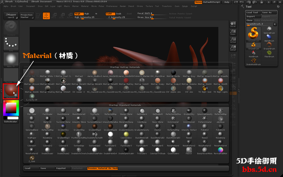283x177 pixels.
Task: Toggle Preview Material On Mesh
Action: point(103,168)
